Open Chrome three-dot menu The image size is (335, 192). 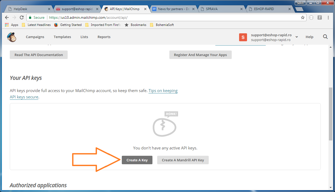(x=328, y=17)
